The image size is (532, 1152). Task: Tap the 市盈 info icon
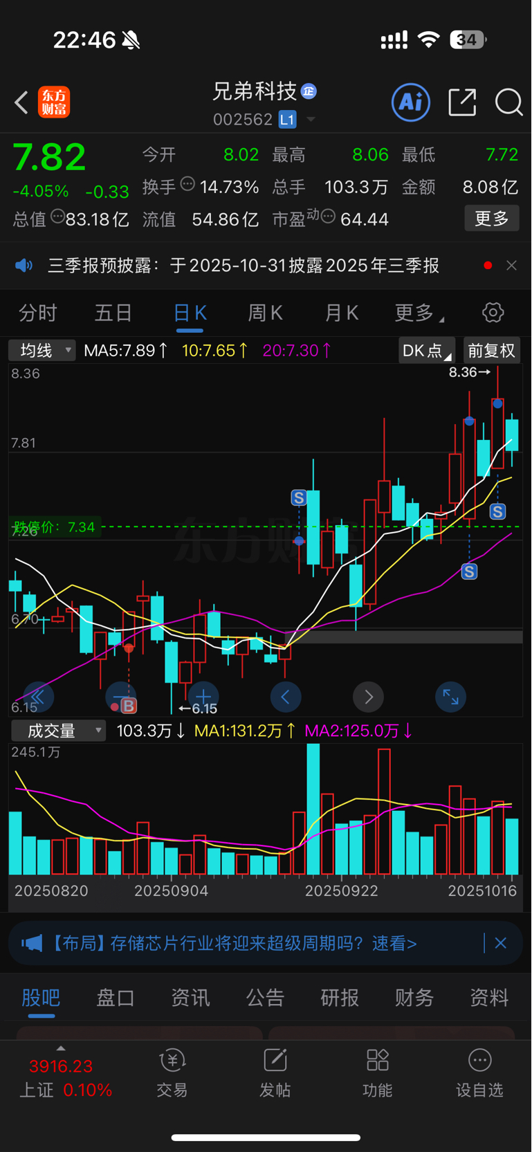(x=329, y=217)
